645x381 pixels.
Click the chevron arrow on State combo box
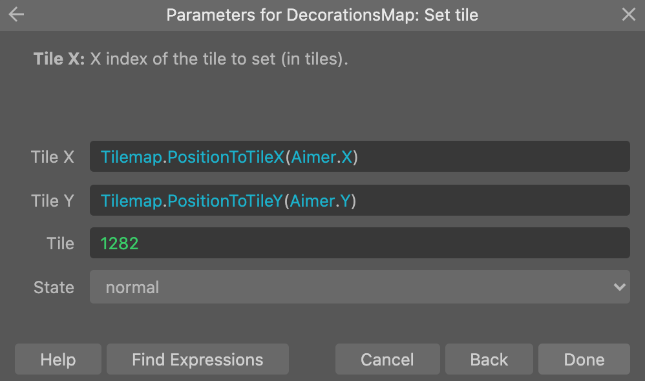click(x=619, y=287)
